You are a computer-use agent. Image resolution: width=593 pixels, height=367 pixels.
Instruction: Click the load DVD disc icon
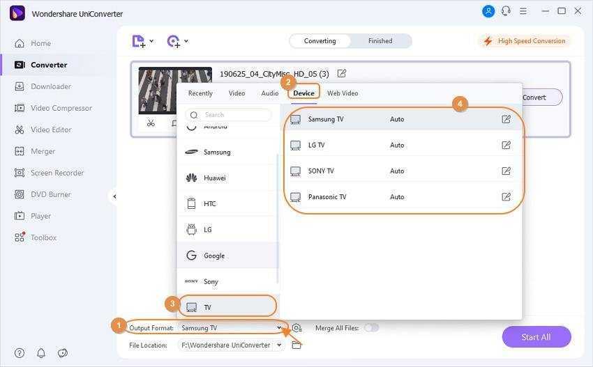coord(174,41)
